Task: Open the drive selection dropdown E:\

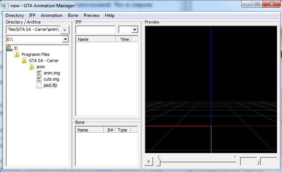Action: (x=65, y=39)
